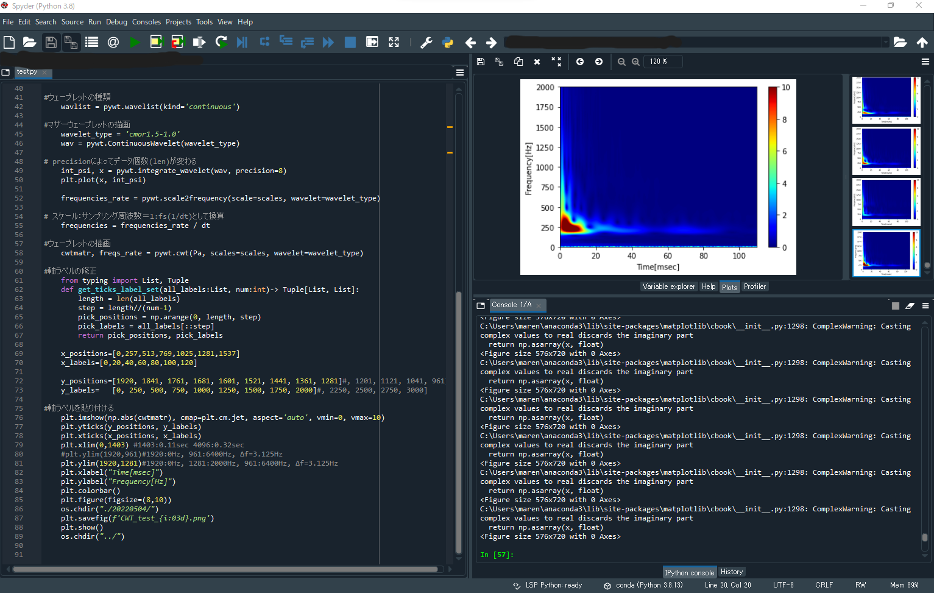Remove all plots in the Plots pane
The height and width of the screenshot is (593, 934).
click(x=556, y=62)
